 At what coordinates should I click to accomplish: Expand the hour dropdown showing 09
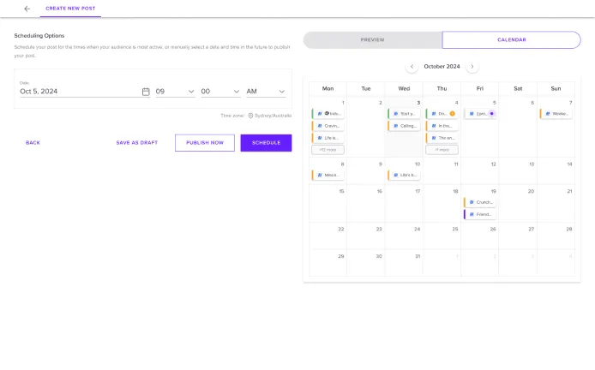click(175, 92)
